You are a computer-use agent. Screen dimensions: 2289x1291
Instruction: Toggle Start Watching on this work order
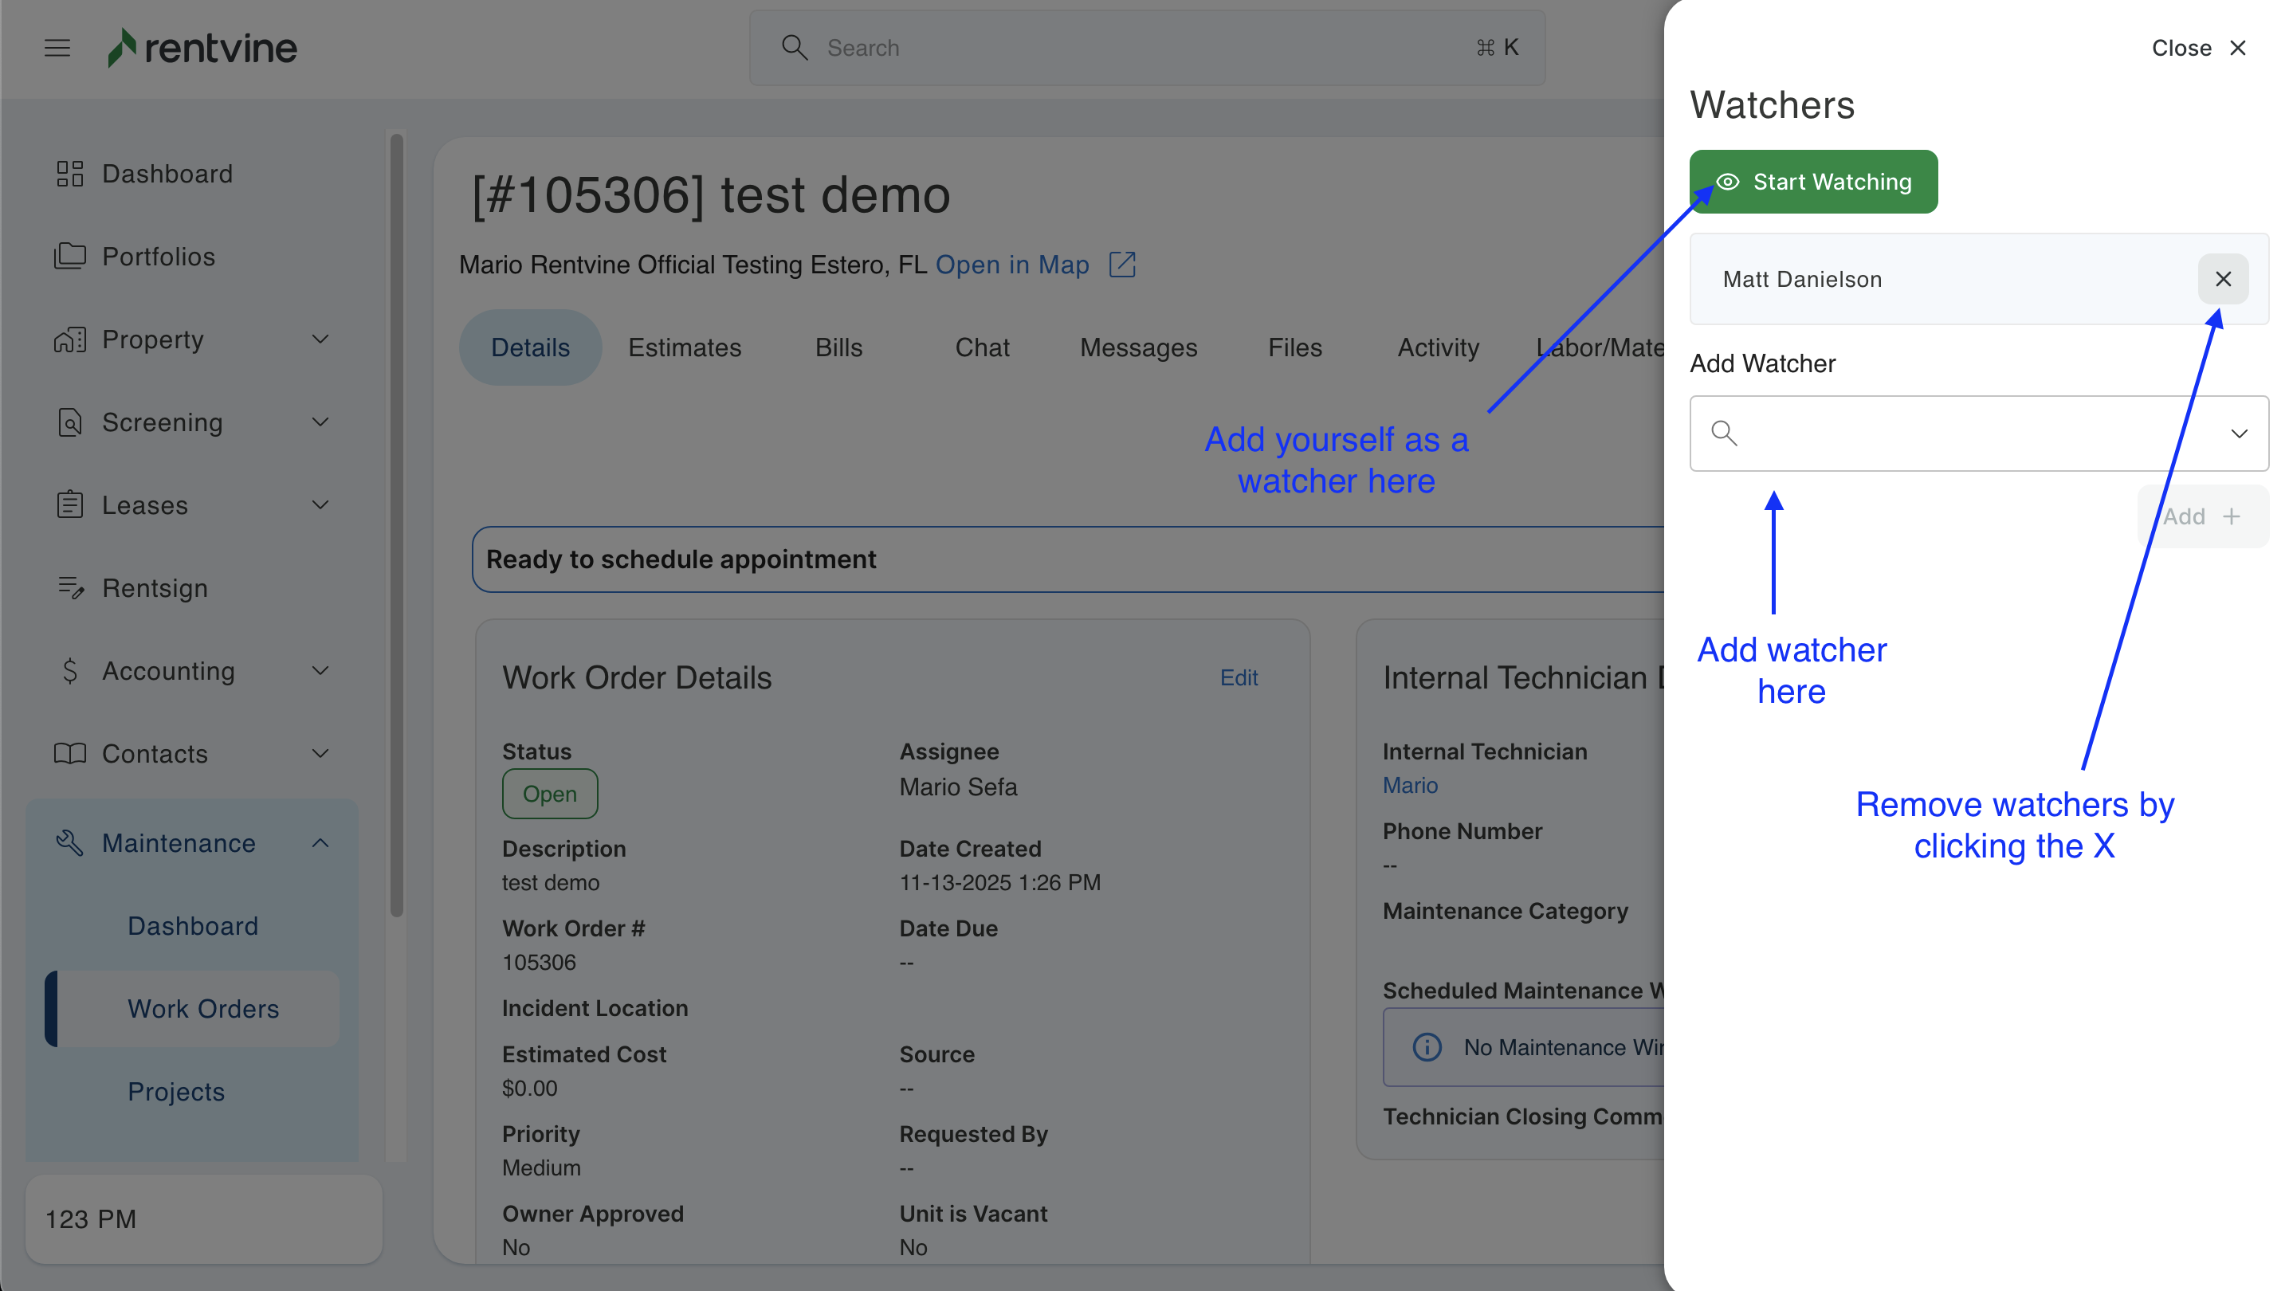click(1812, 181)
